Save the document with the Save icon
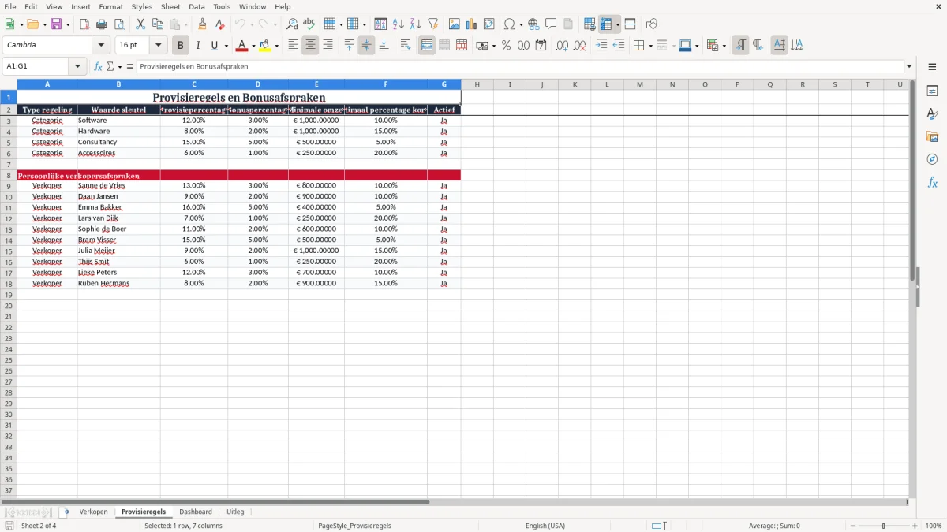This screenshot has width=947, height=532. 56,24
